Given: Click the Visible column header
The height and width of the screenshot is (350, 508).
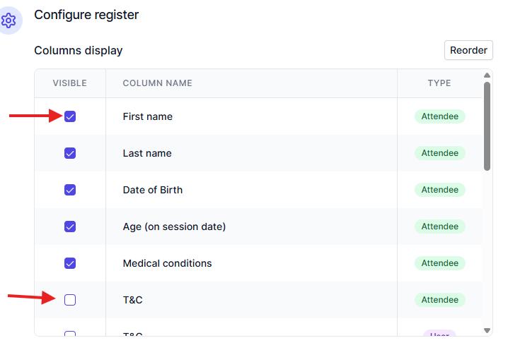Looking at the screenshot, I should click(70, 83).
